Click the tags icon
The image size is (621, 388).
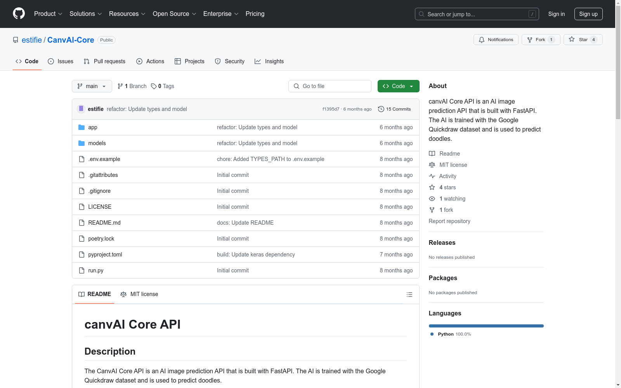tap(154, 86)
